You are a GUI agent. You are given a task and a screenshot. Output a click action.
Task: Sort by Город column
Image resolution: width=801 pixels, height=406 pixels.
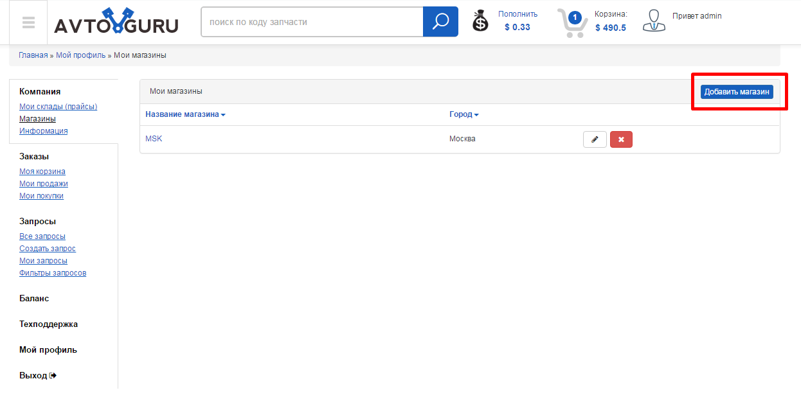point(464,114)
